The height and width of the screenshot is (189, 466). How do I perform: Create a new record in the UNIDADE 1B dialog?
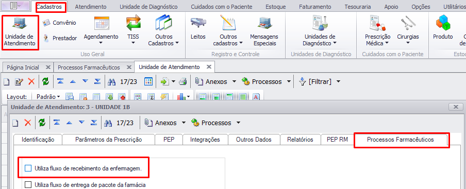tap(15, 123)
